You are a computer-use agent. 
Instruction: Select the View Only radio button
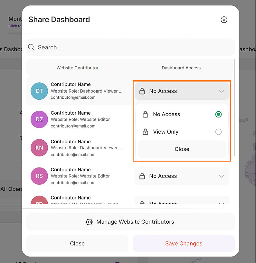tap(218, 132)
